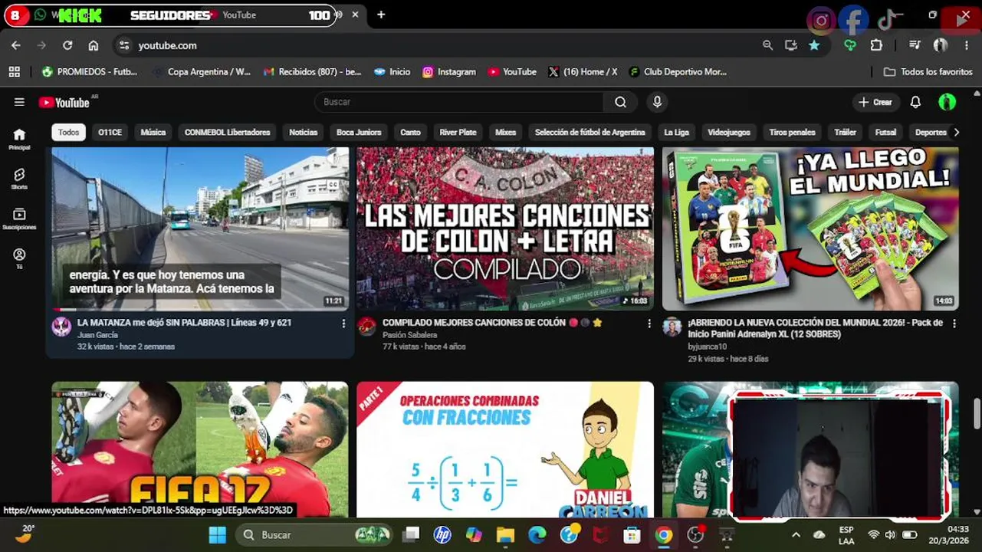Open Club Deportivo Mor... bookmark

(x=678, y=71)
